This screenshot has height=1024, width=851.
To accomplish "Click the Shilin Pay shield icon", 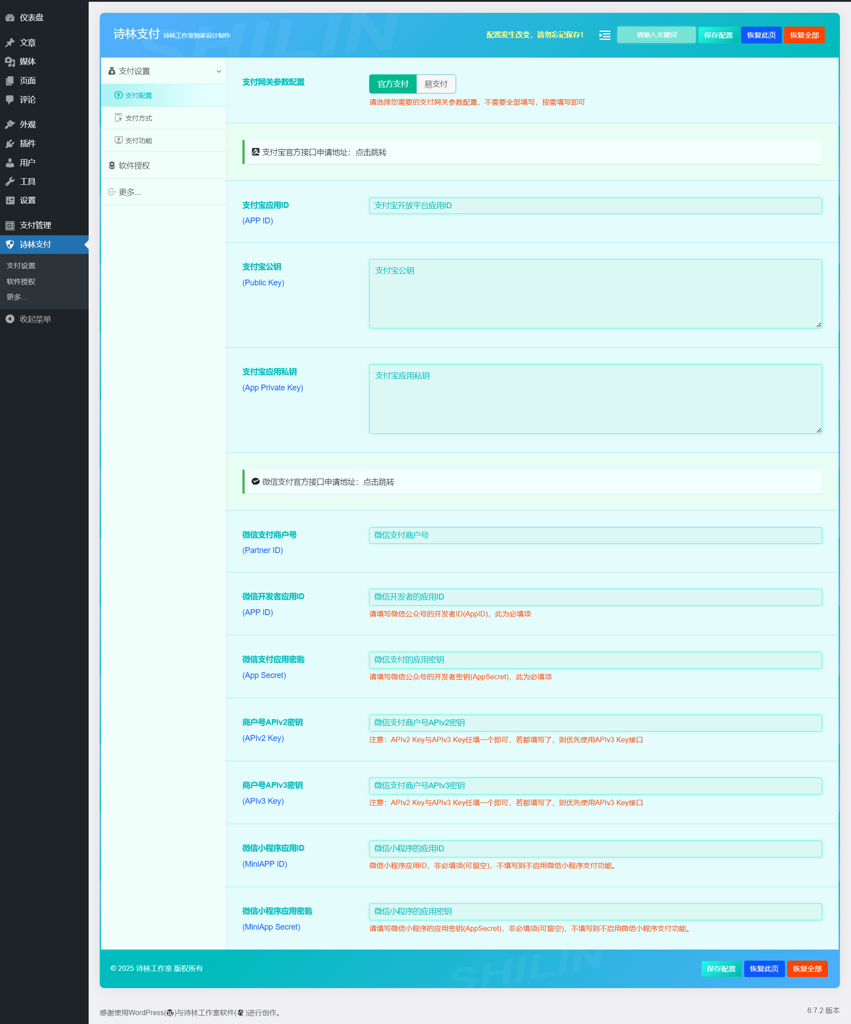I will pyautogui.click(x=10, y=244).
